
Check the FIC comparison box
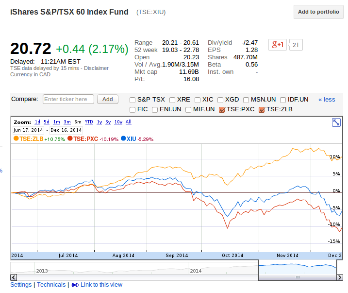pos(133,110)
